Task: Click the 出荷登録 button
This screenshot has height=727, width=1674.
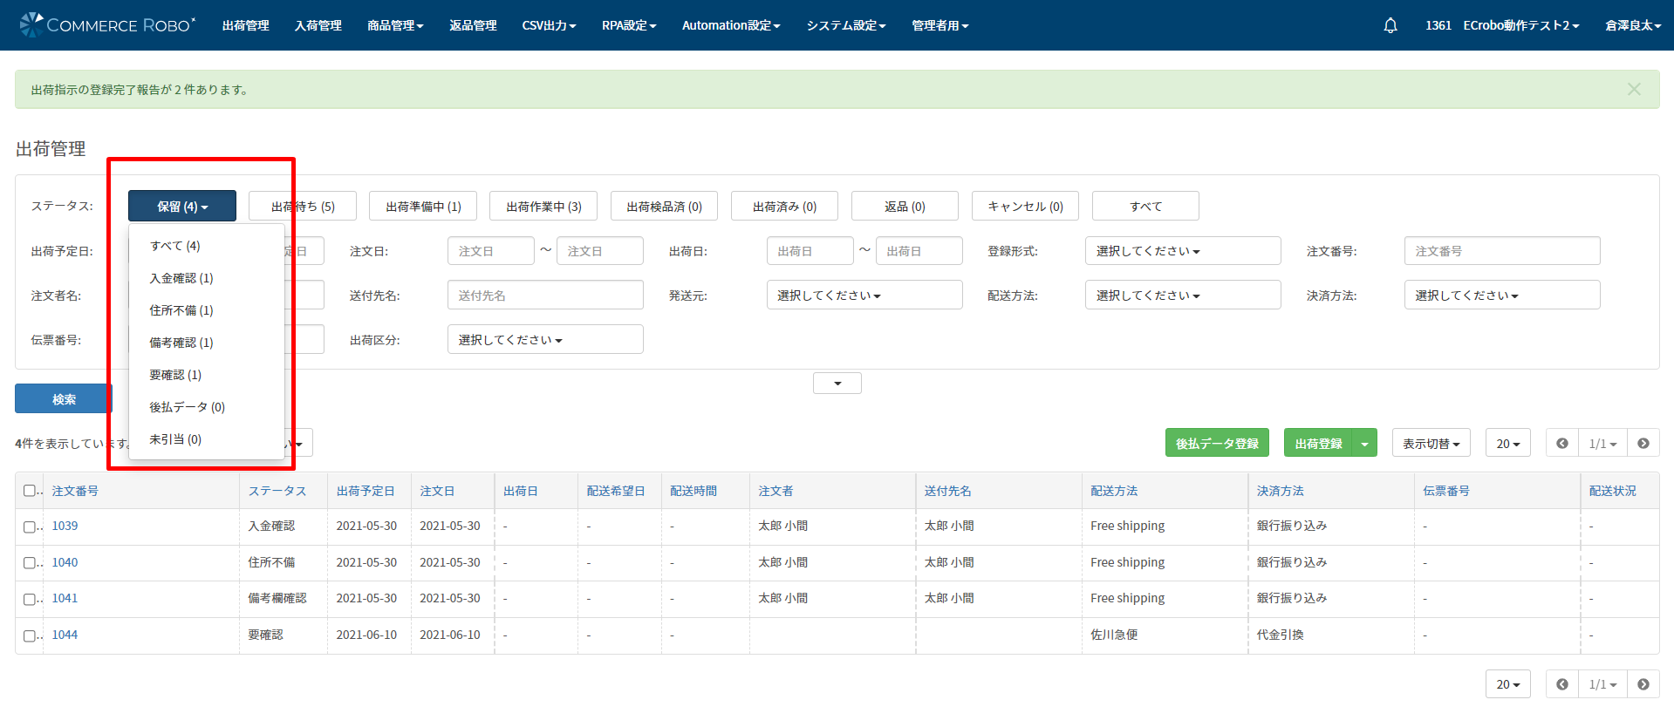Action: click(x=1318, y=444)
